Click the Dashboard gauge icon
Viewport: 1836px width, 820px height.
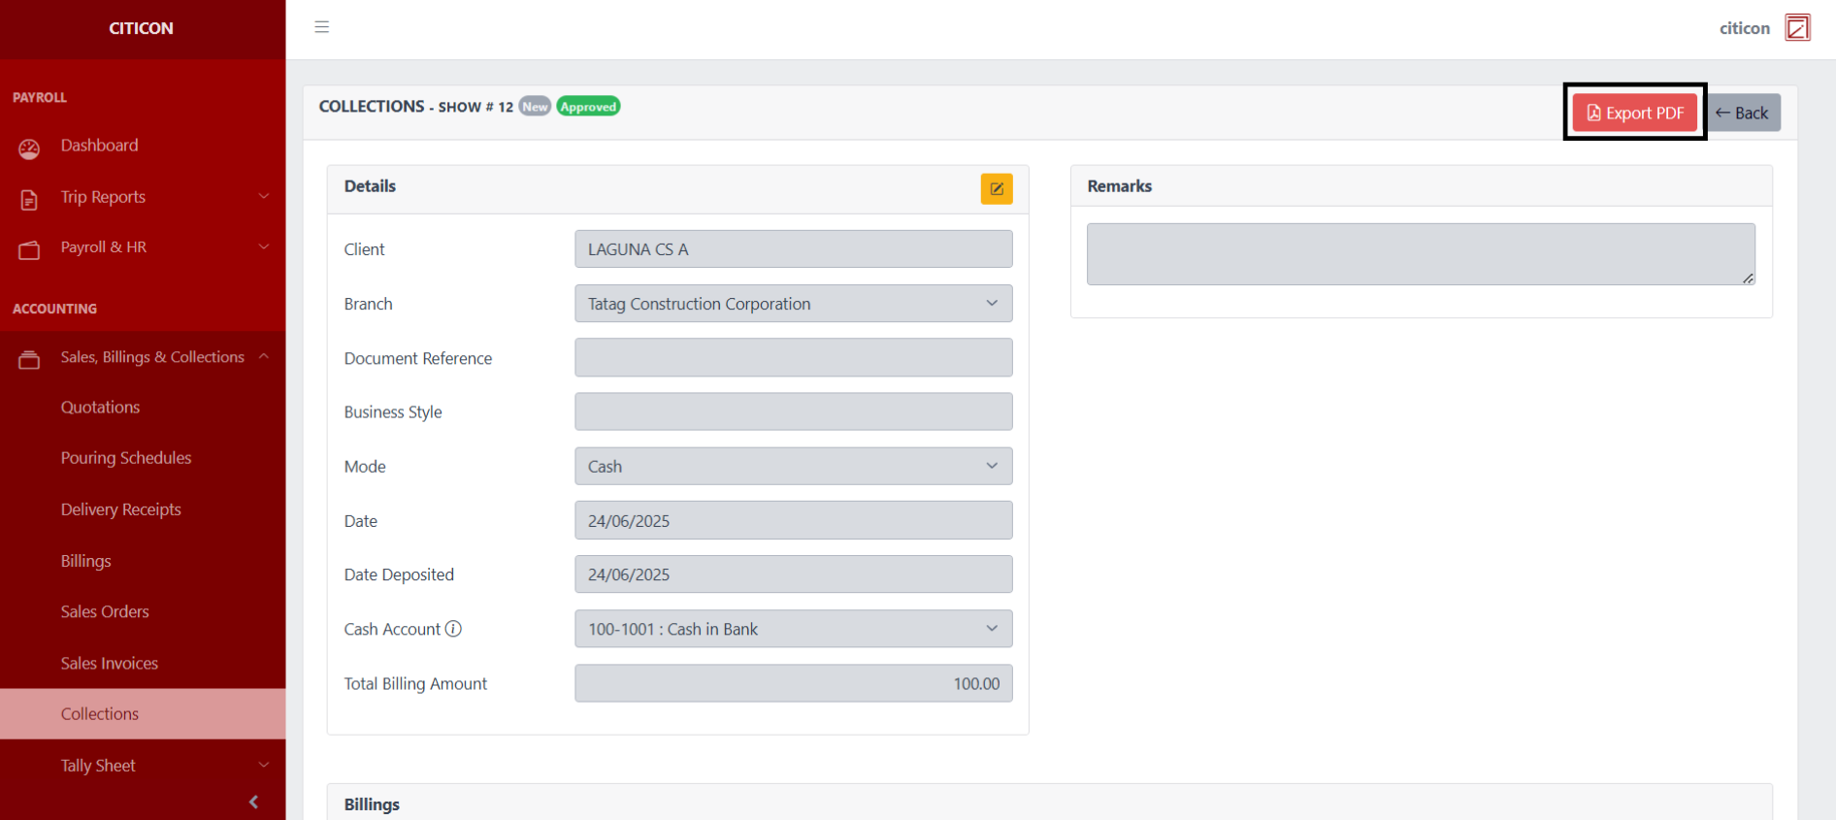pos(29,148)
